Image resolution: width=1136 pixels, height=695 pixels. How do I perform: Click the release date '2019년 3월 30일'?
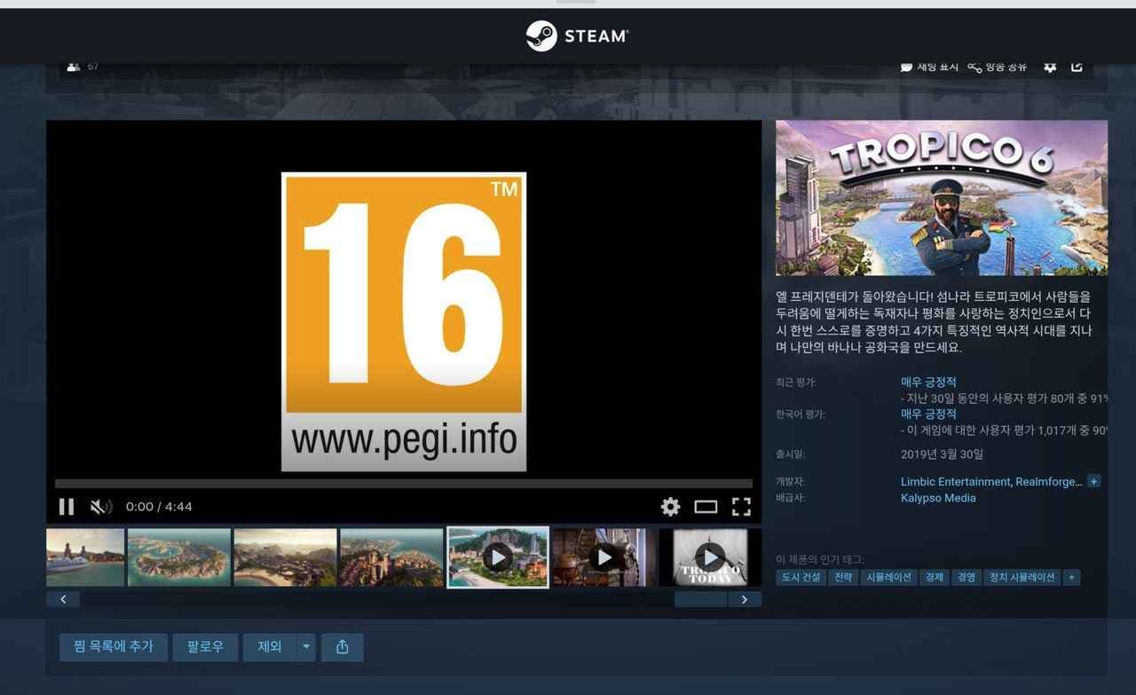942,454
